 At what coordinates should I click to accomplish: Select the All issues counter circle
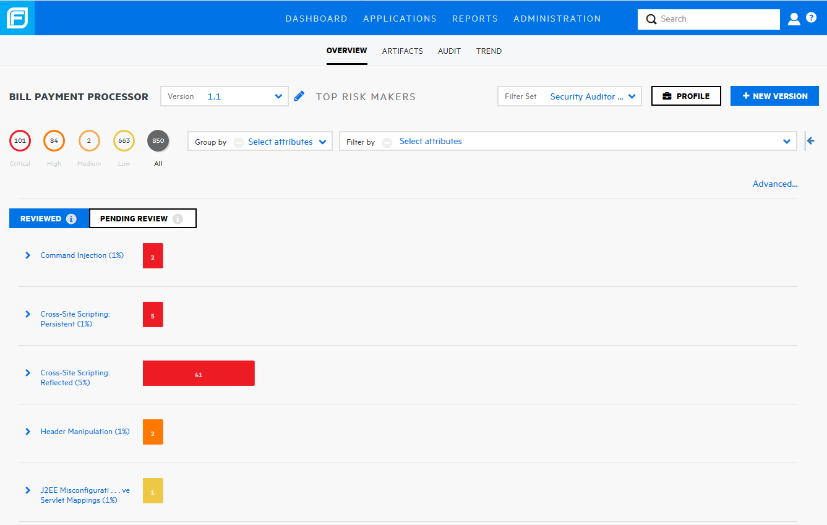pyautogui.click(x=158, y=140)
